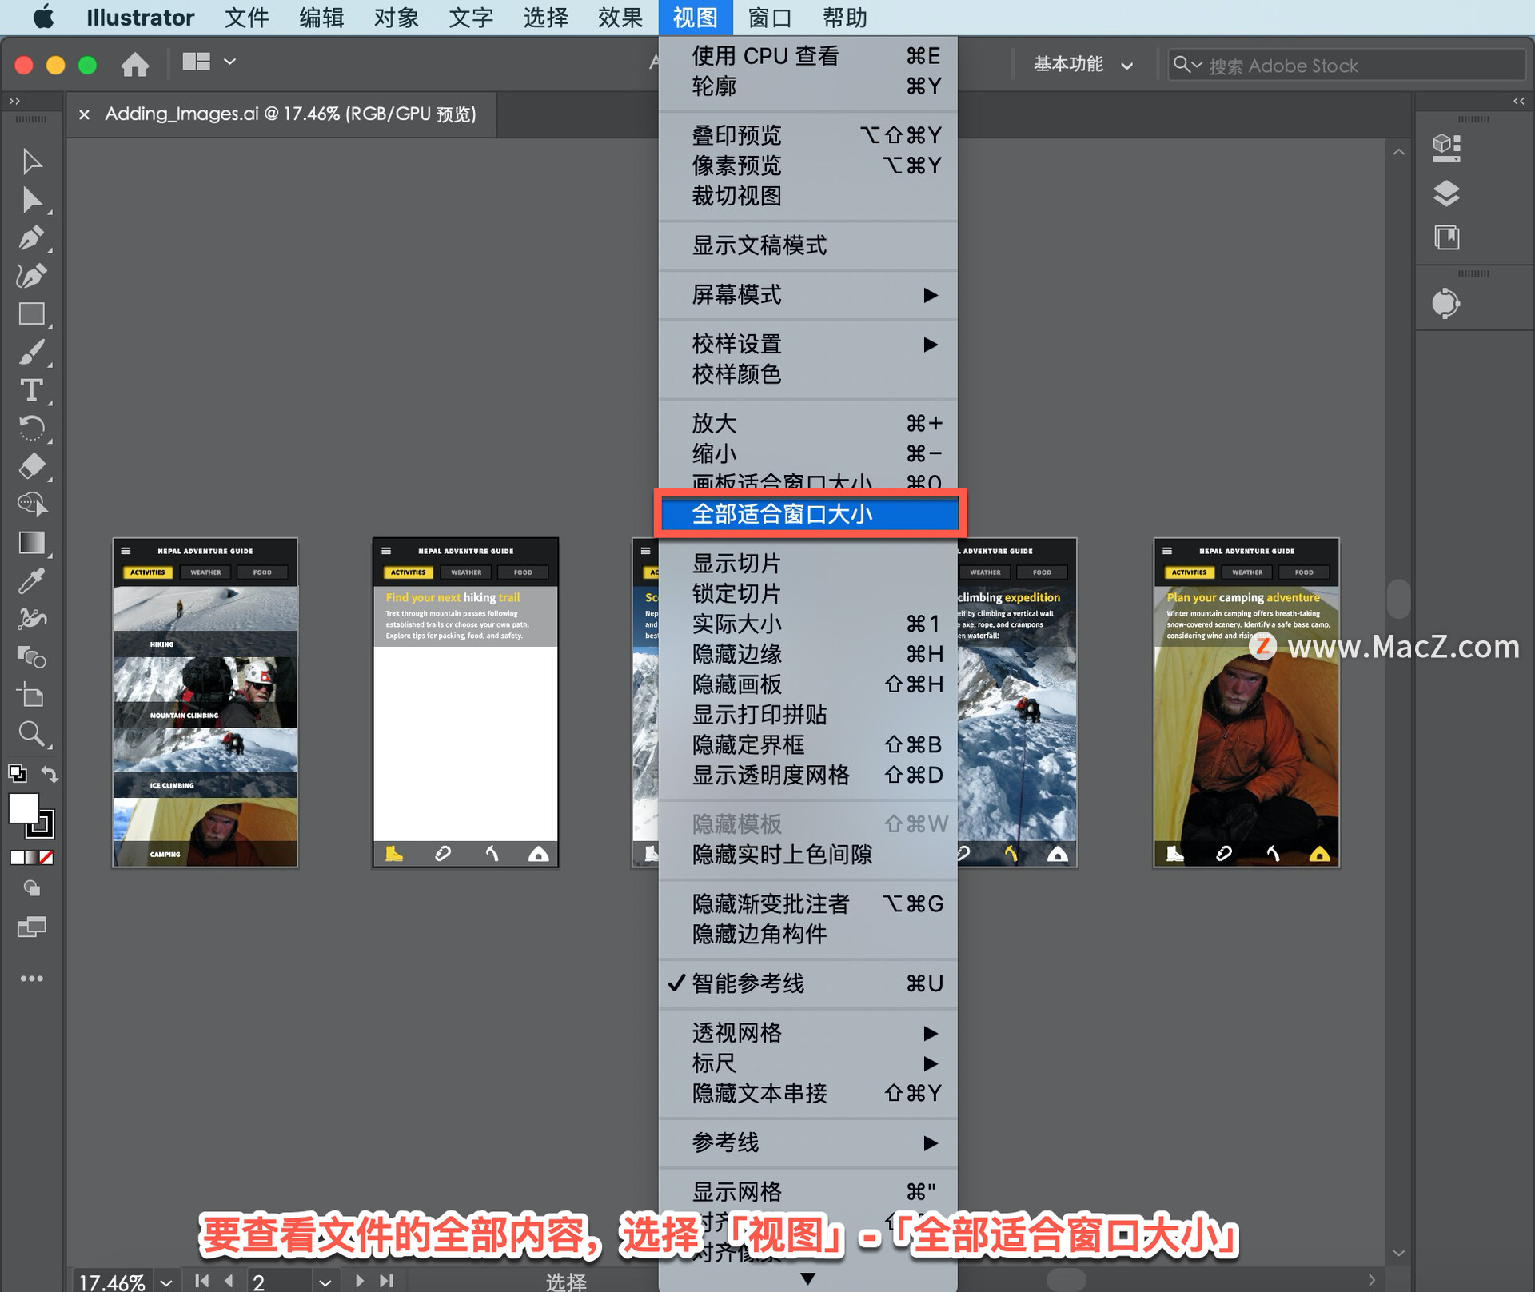Click the Stroke color swatch
This screenshot has height=1292, width=1535.
click(x=45, y=827)
